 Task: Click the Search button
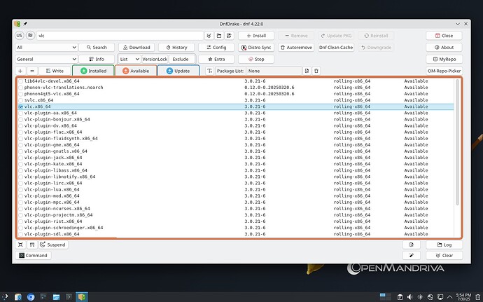(97, 48)
